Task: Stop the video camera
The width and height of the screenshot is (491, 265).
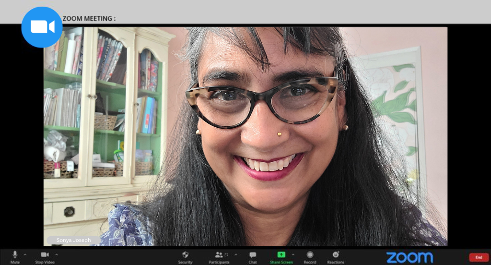Action: coord(45,255)
